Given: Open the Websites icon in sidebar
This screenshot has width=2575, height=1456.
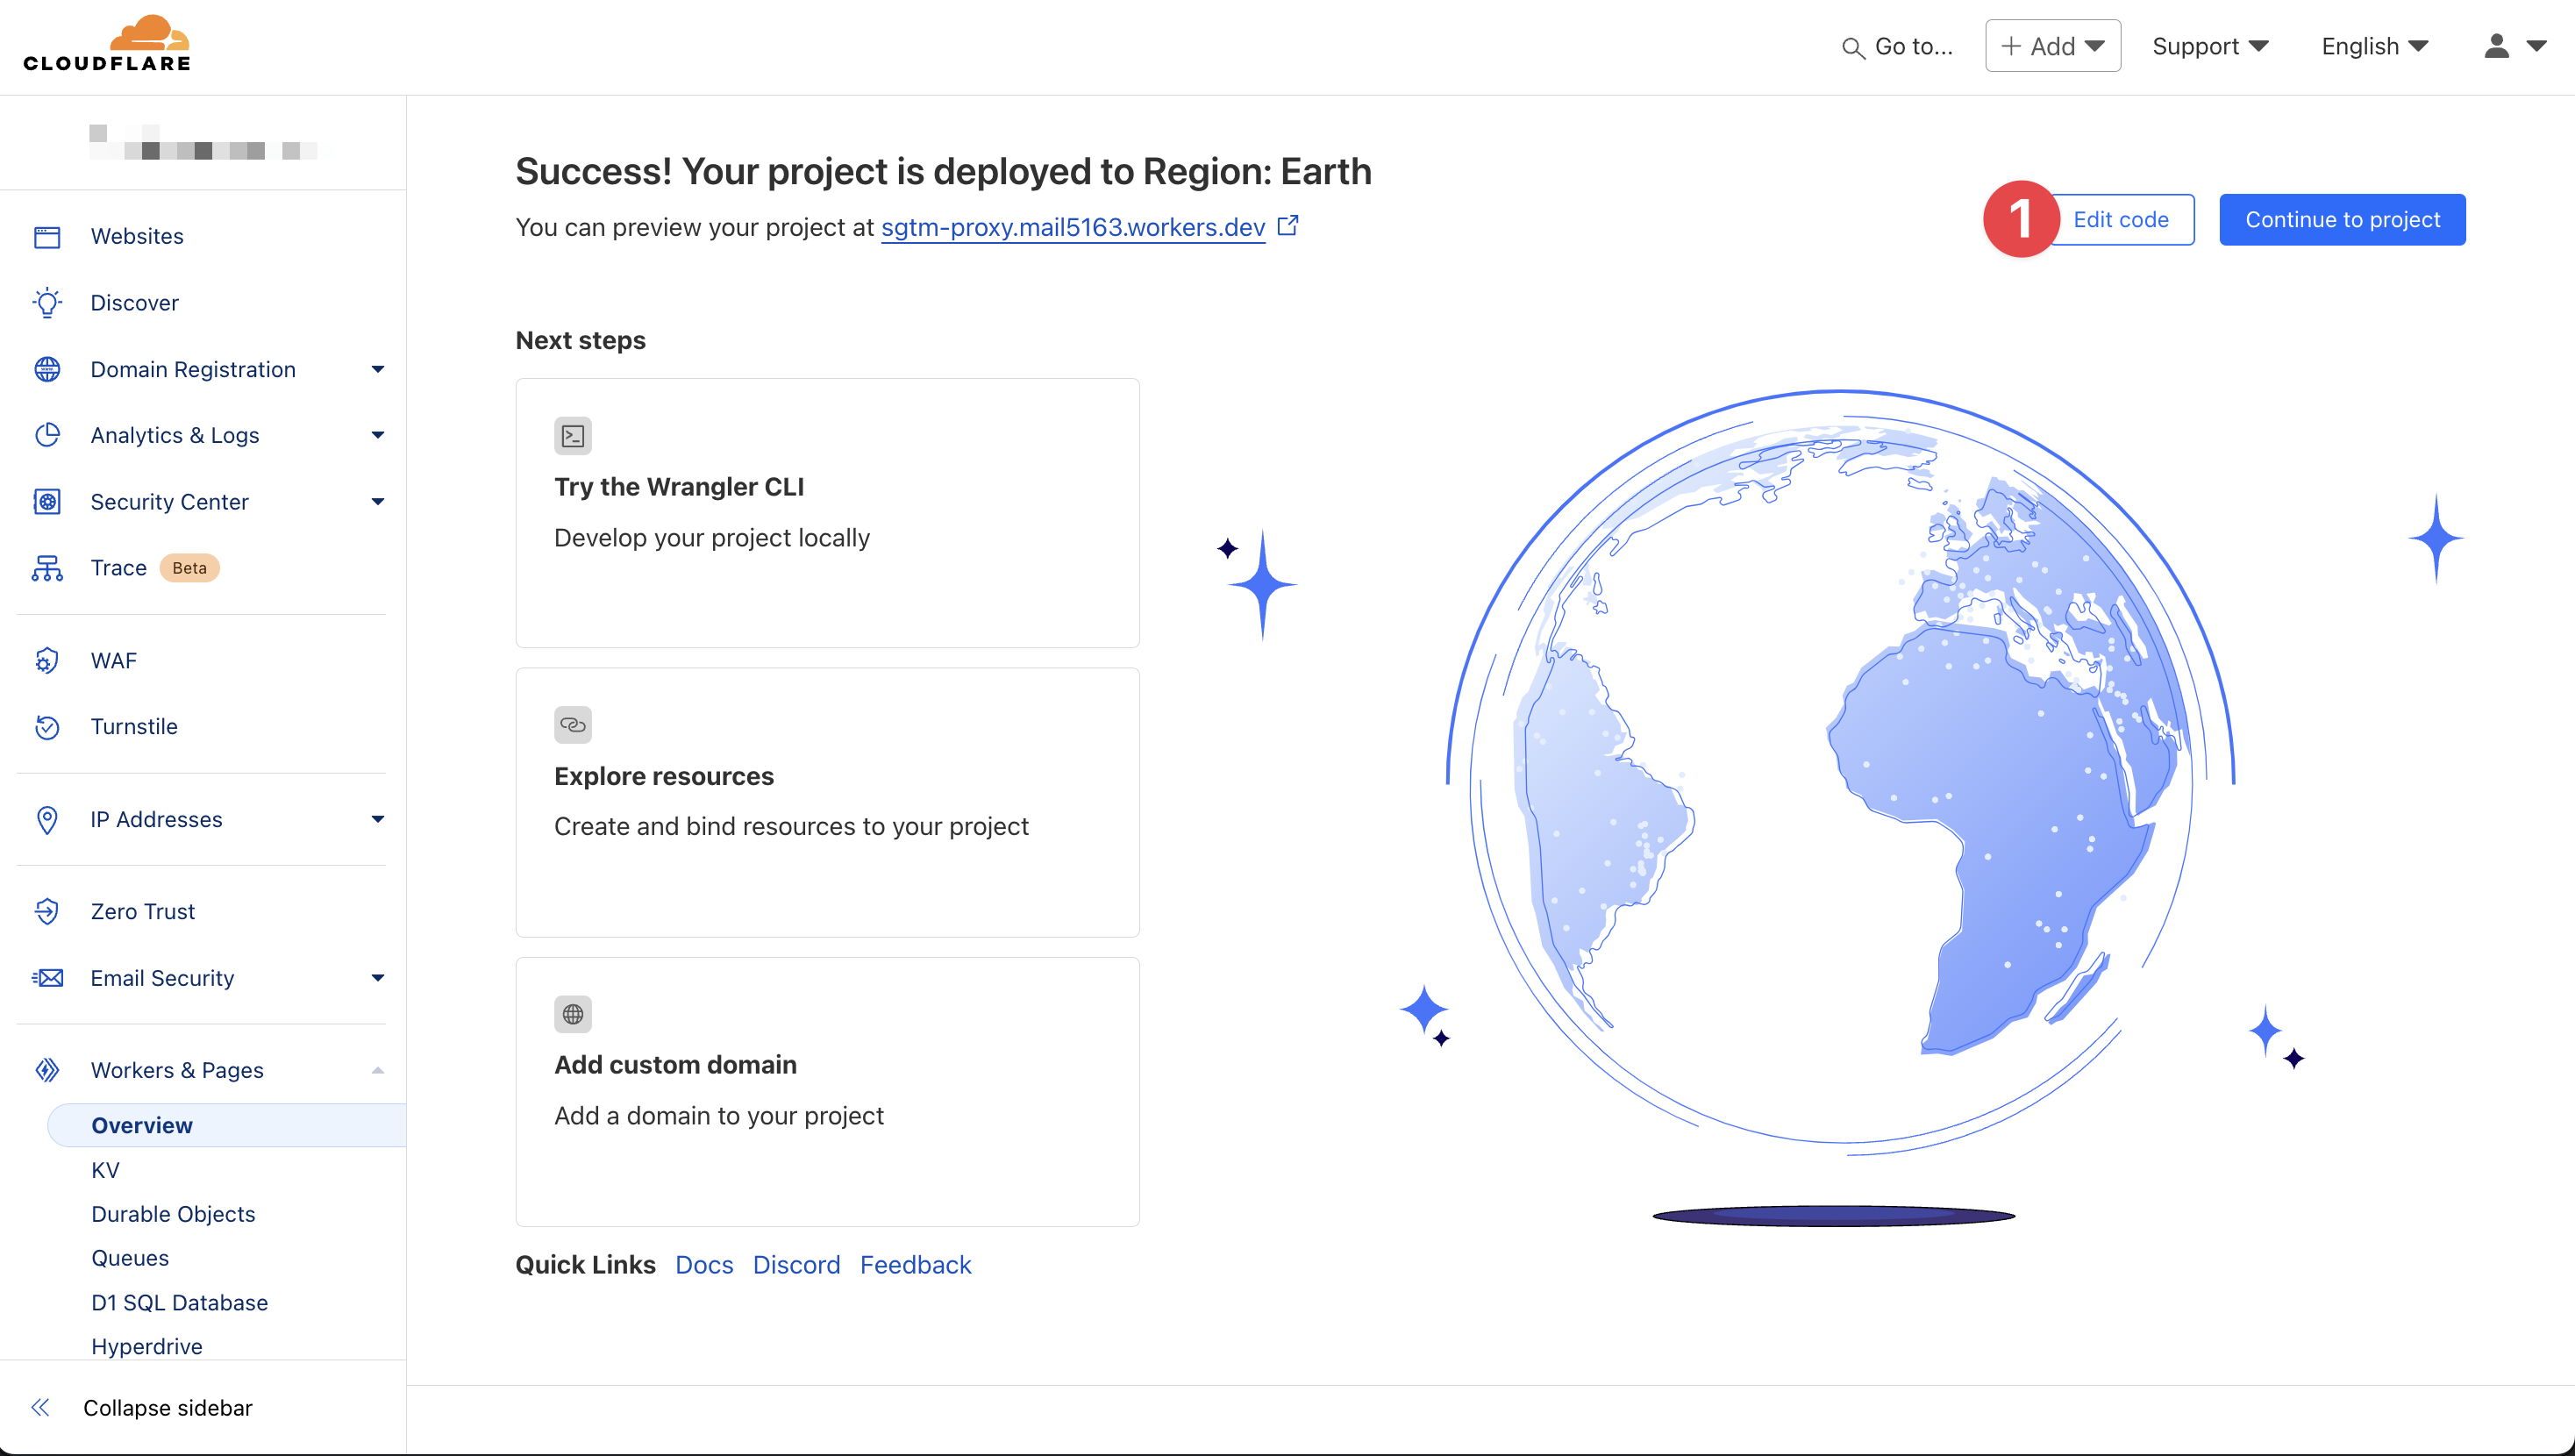Looking at the screenshot, I should click(47, 237).
